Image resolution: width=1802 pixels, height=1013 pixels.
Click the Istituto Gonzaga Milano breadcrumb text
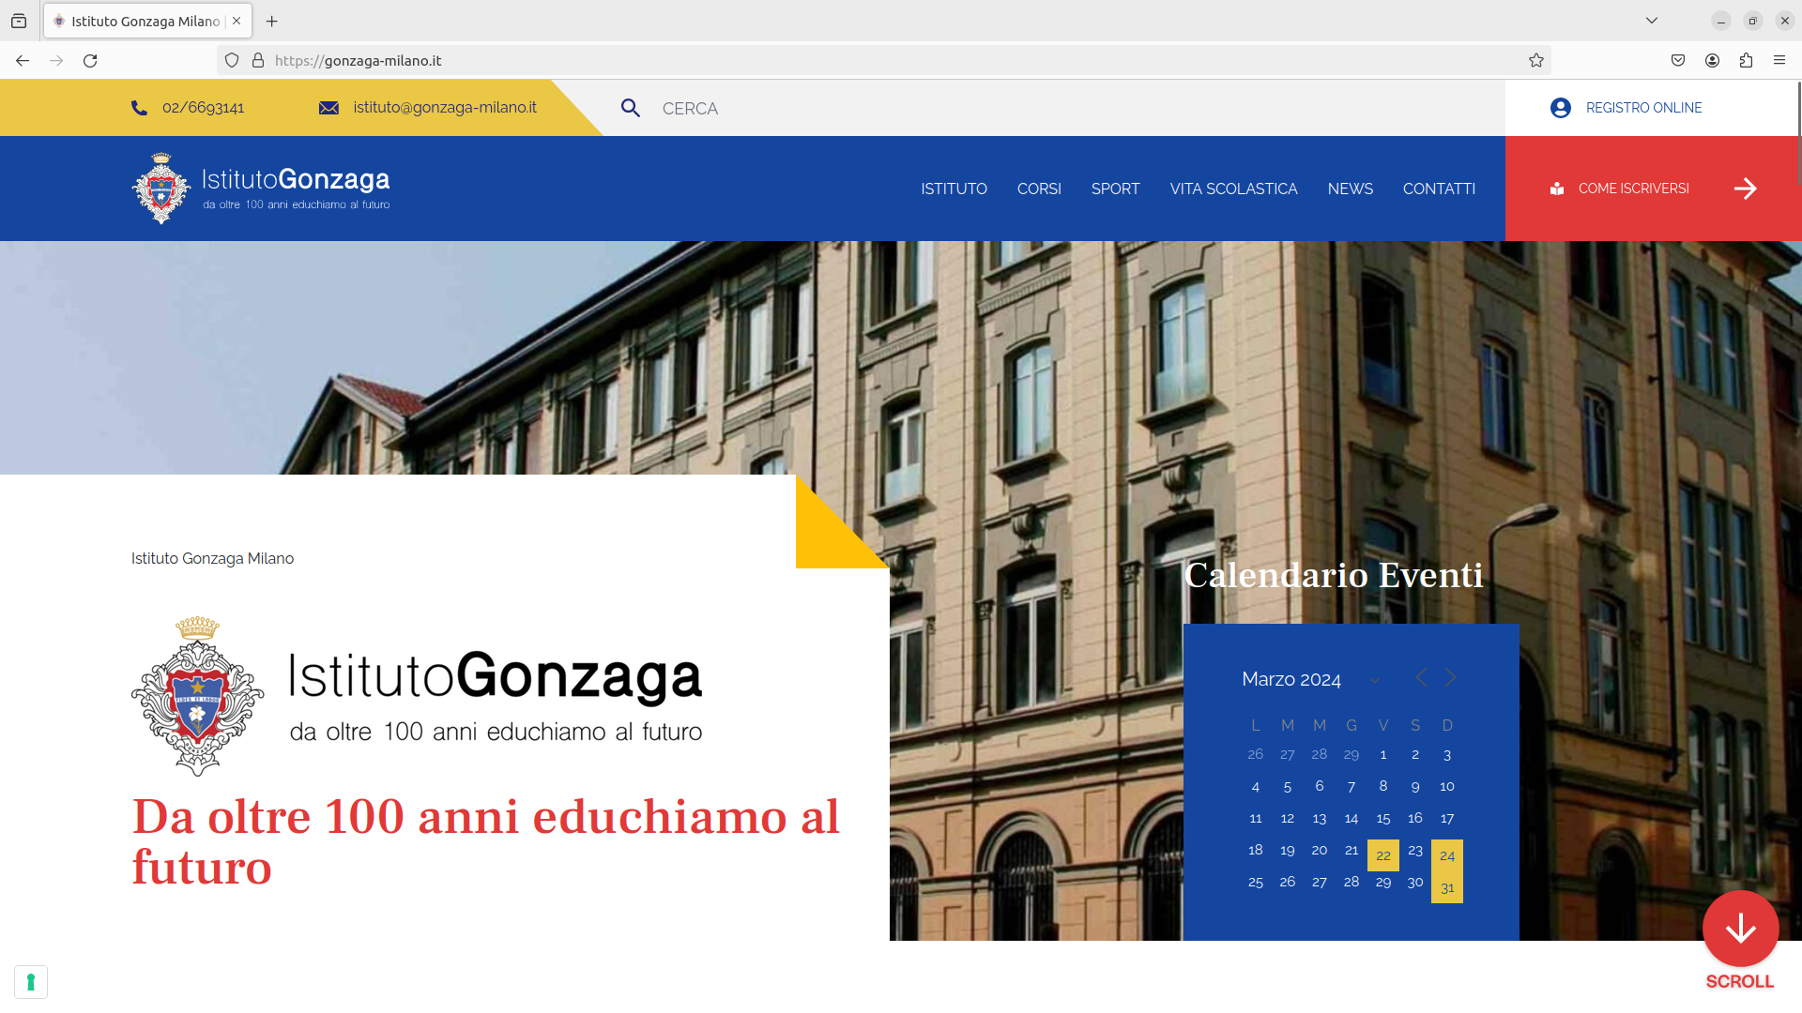tap(212, 558)
